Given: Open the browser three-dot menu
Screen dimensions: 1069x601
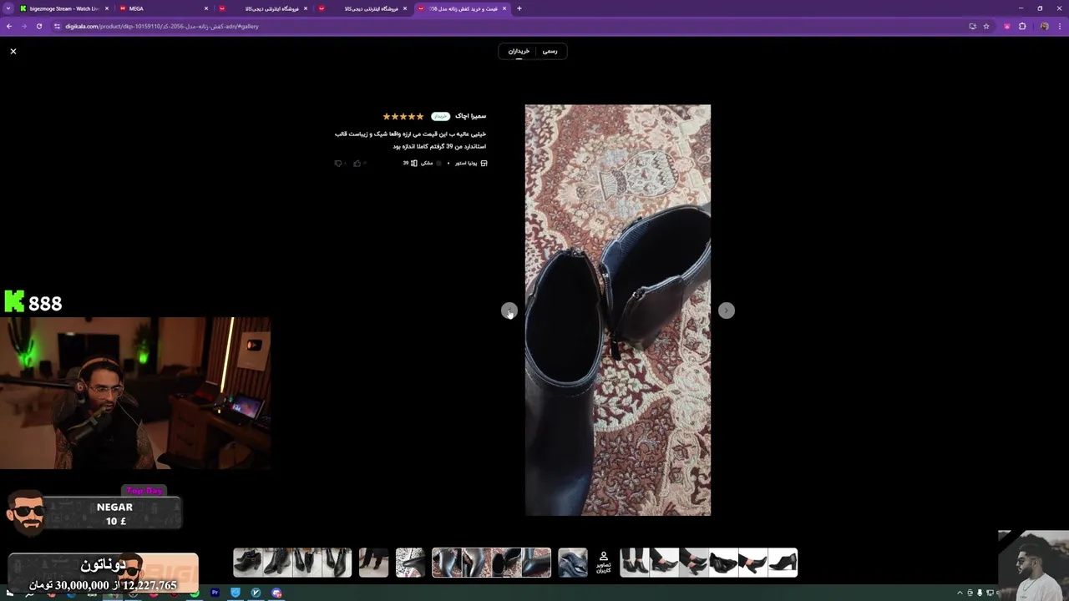Looking at the screenshot, I should click(x=1059, y=26).
